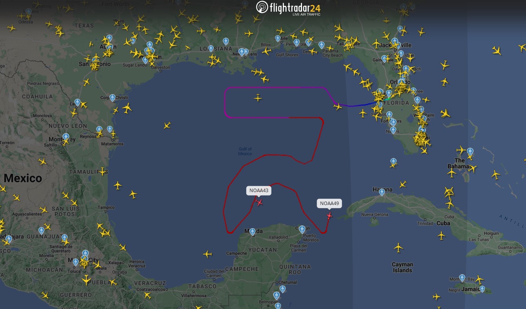Click the large plane north of Cayman Islands
The height and width of the screenshot is (309, 526).
click(x=399, y=248)
